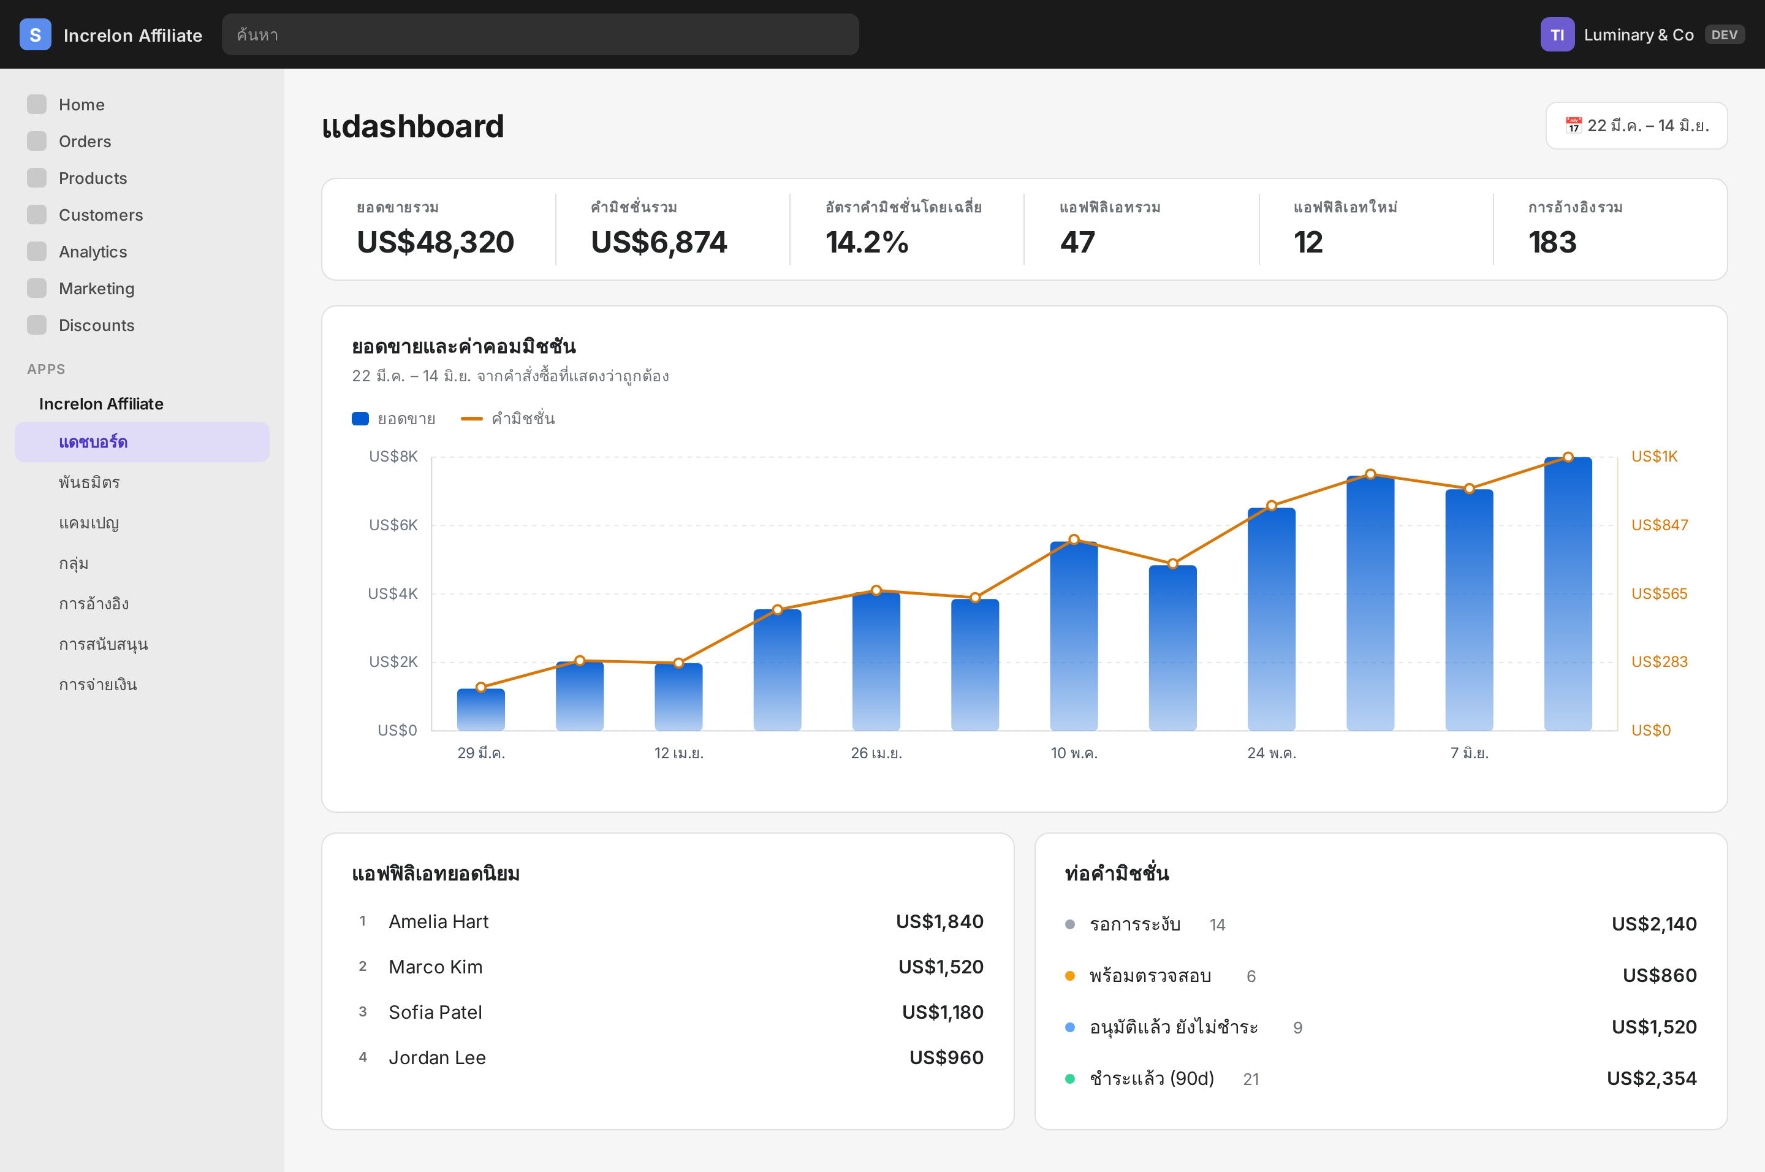Click the รอการระงับ pipeline row

(x=1380, y=924)
